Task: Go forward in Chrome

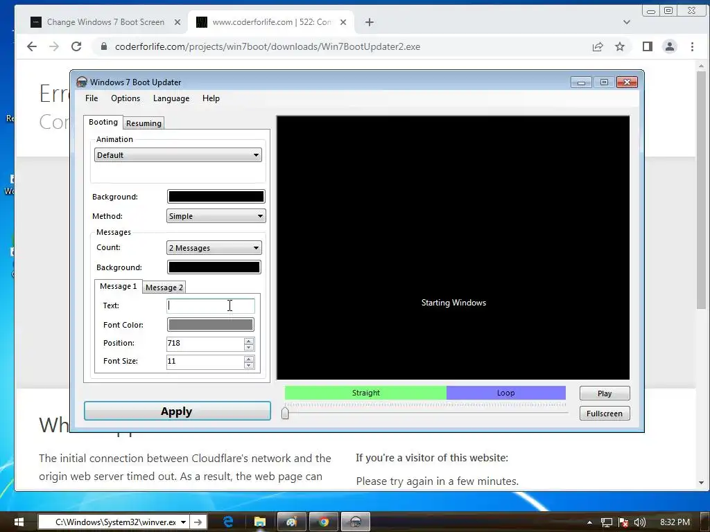Action: (54, 46)
